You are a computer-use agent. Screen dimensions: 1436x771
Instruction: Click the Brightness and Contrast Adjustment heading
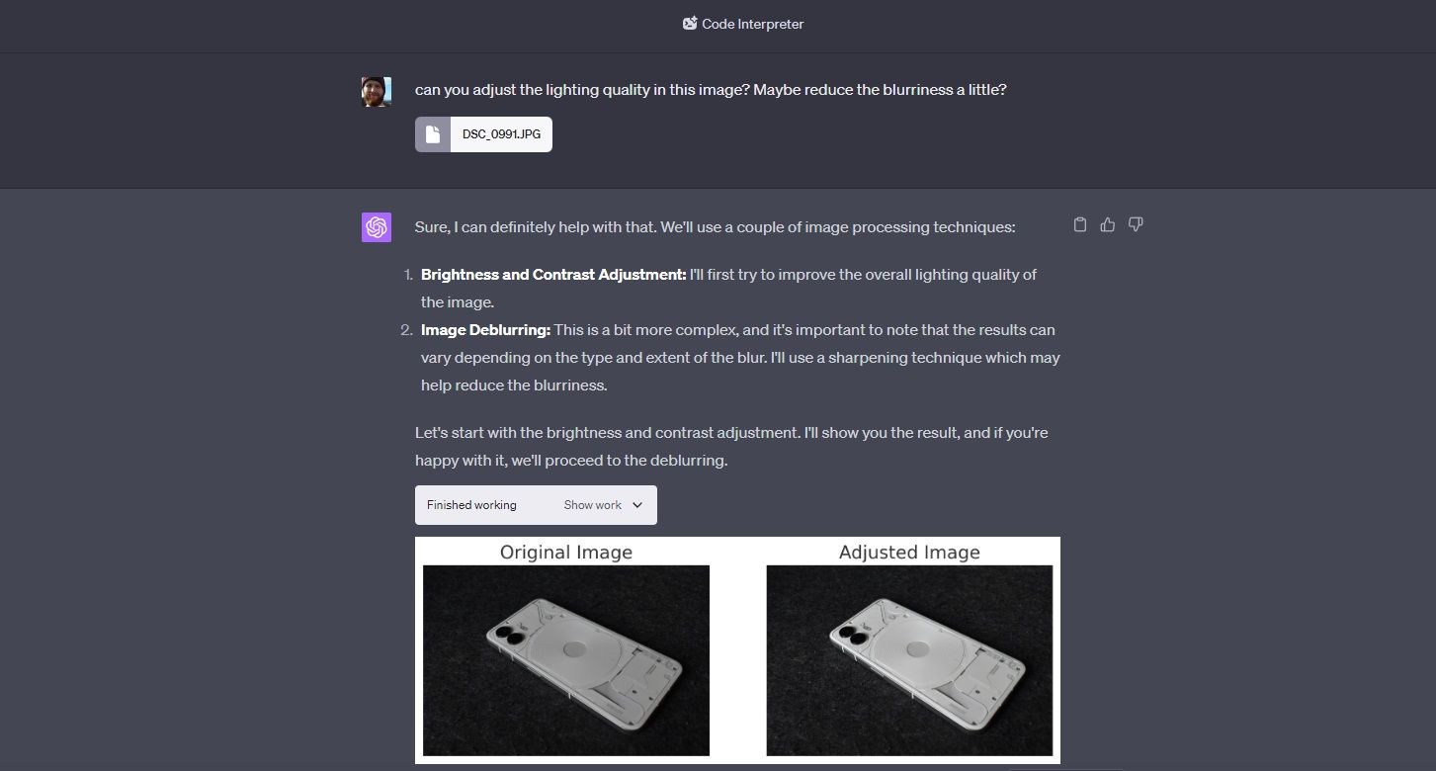coord(553,275)
